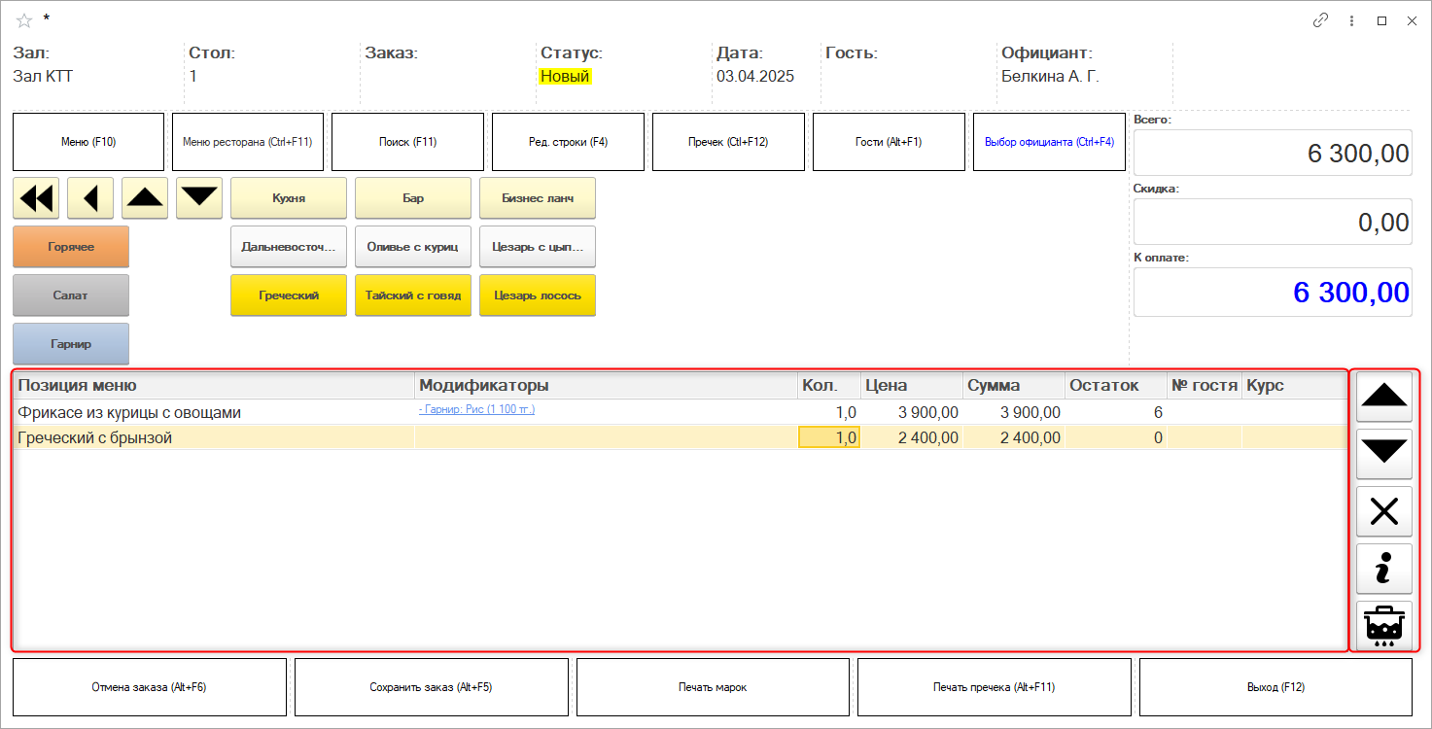
Task: Move order line down with large arrow
Action: click(1383, 452)
